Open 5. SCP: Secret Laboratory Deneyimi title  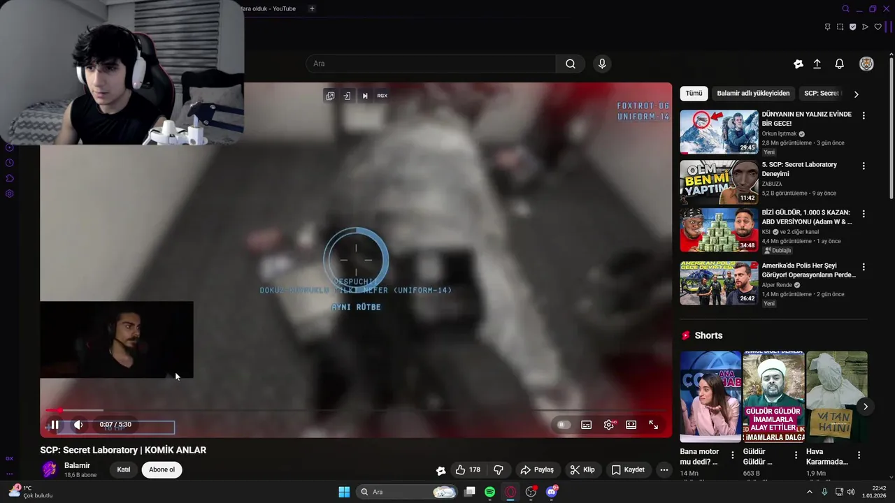799,169
